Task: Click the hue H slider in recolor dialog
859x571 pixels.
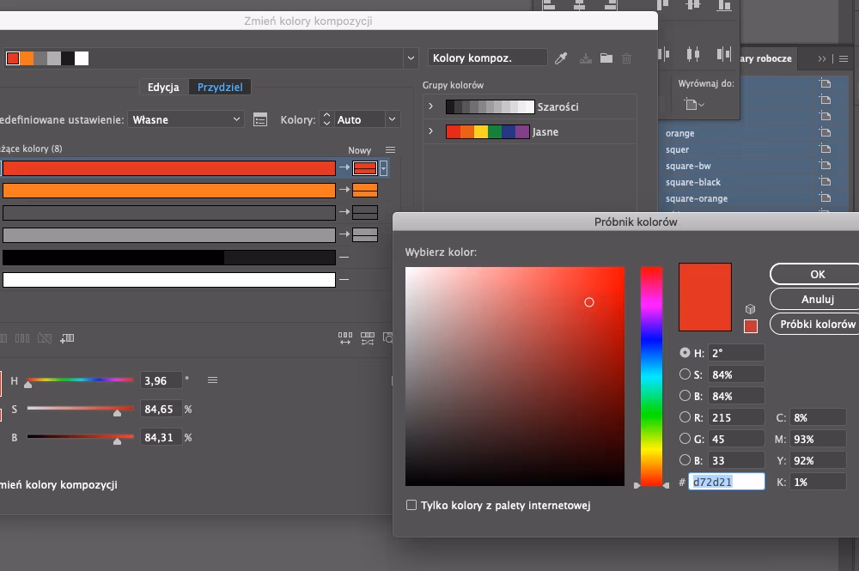Action: [x=81, y=380]
